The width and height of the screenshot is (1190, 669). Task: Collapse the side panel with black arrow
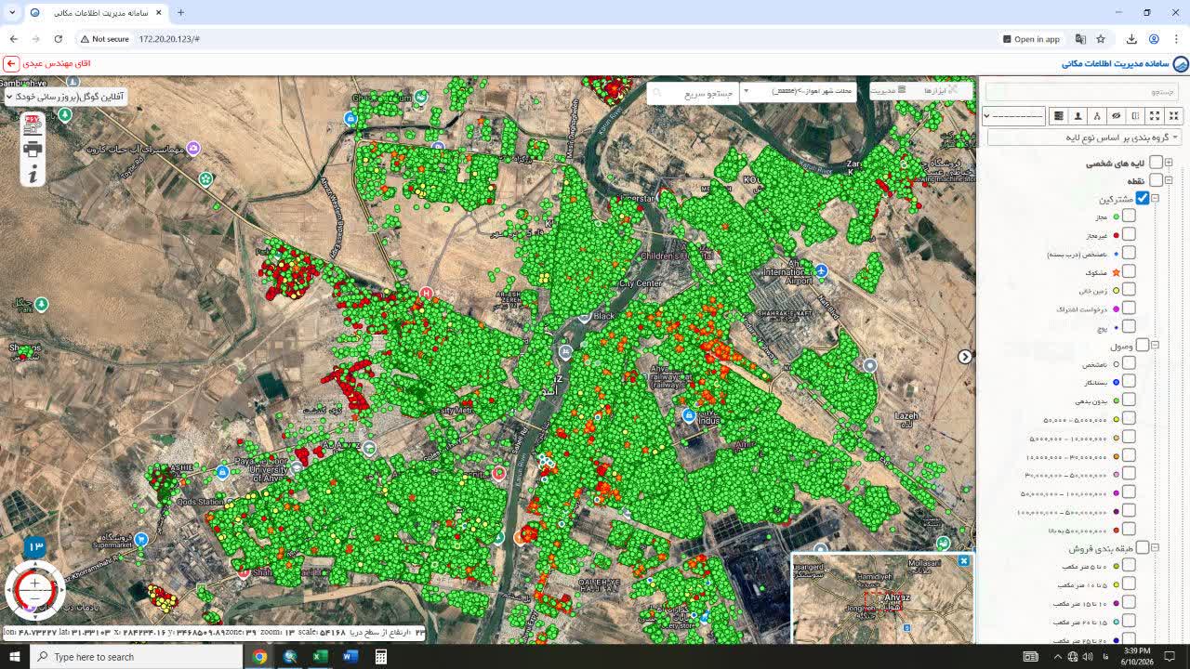tap(965, 357)
